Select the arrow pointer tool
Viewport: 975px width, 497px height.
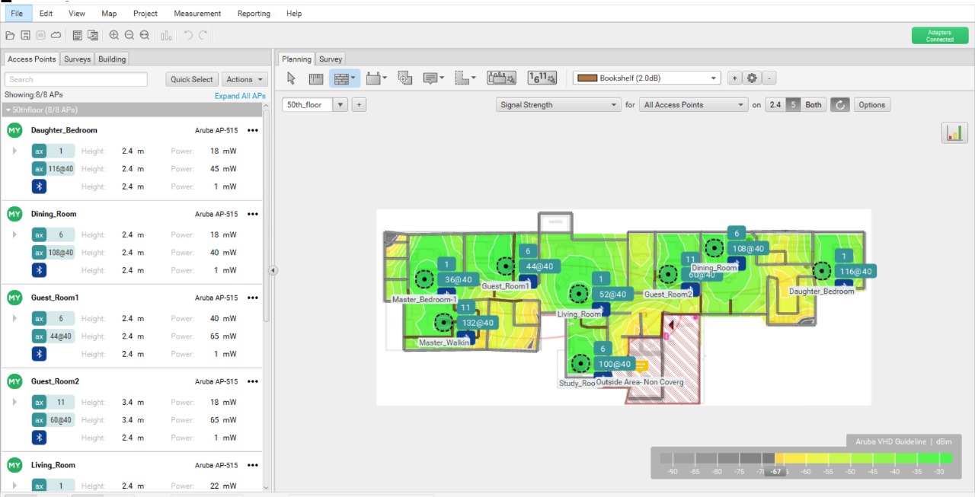291,78
